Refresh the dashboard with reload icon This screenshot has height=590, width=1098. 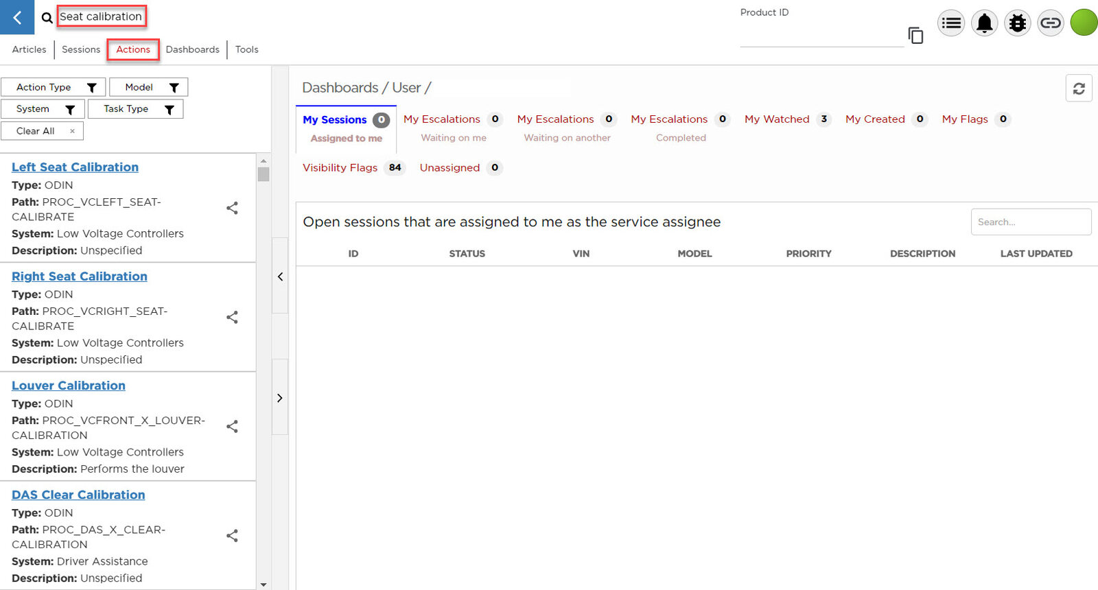click(x=1078, y=88)
